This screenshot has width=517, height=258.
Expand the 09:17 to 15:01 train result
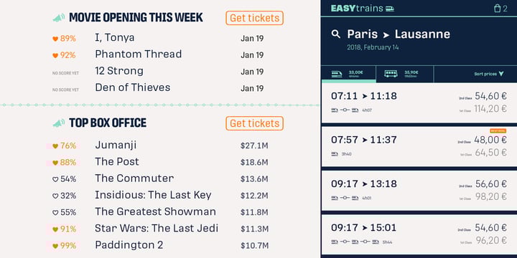(x=419, y=234)
